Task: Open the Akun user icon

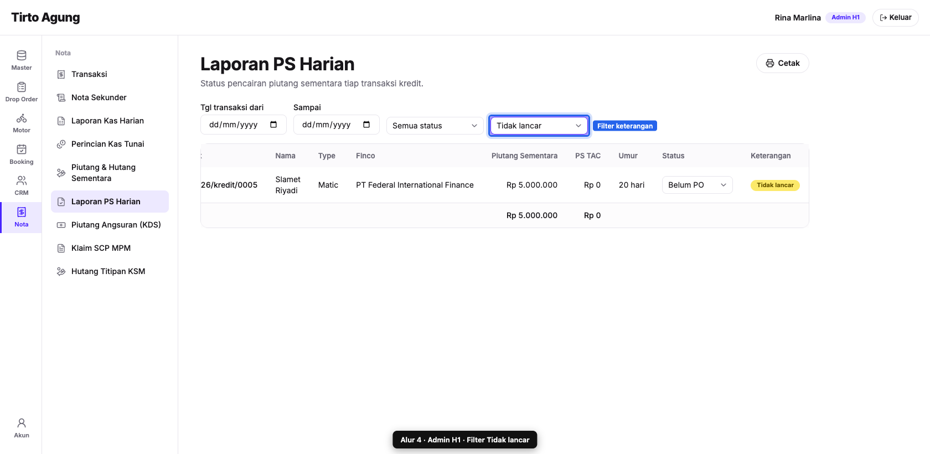Action: pyautogui.click(x=22, y=423)
